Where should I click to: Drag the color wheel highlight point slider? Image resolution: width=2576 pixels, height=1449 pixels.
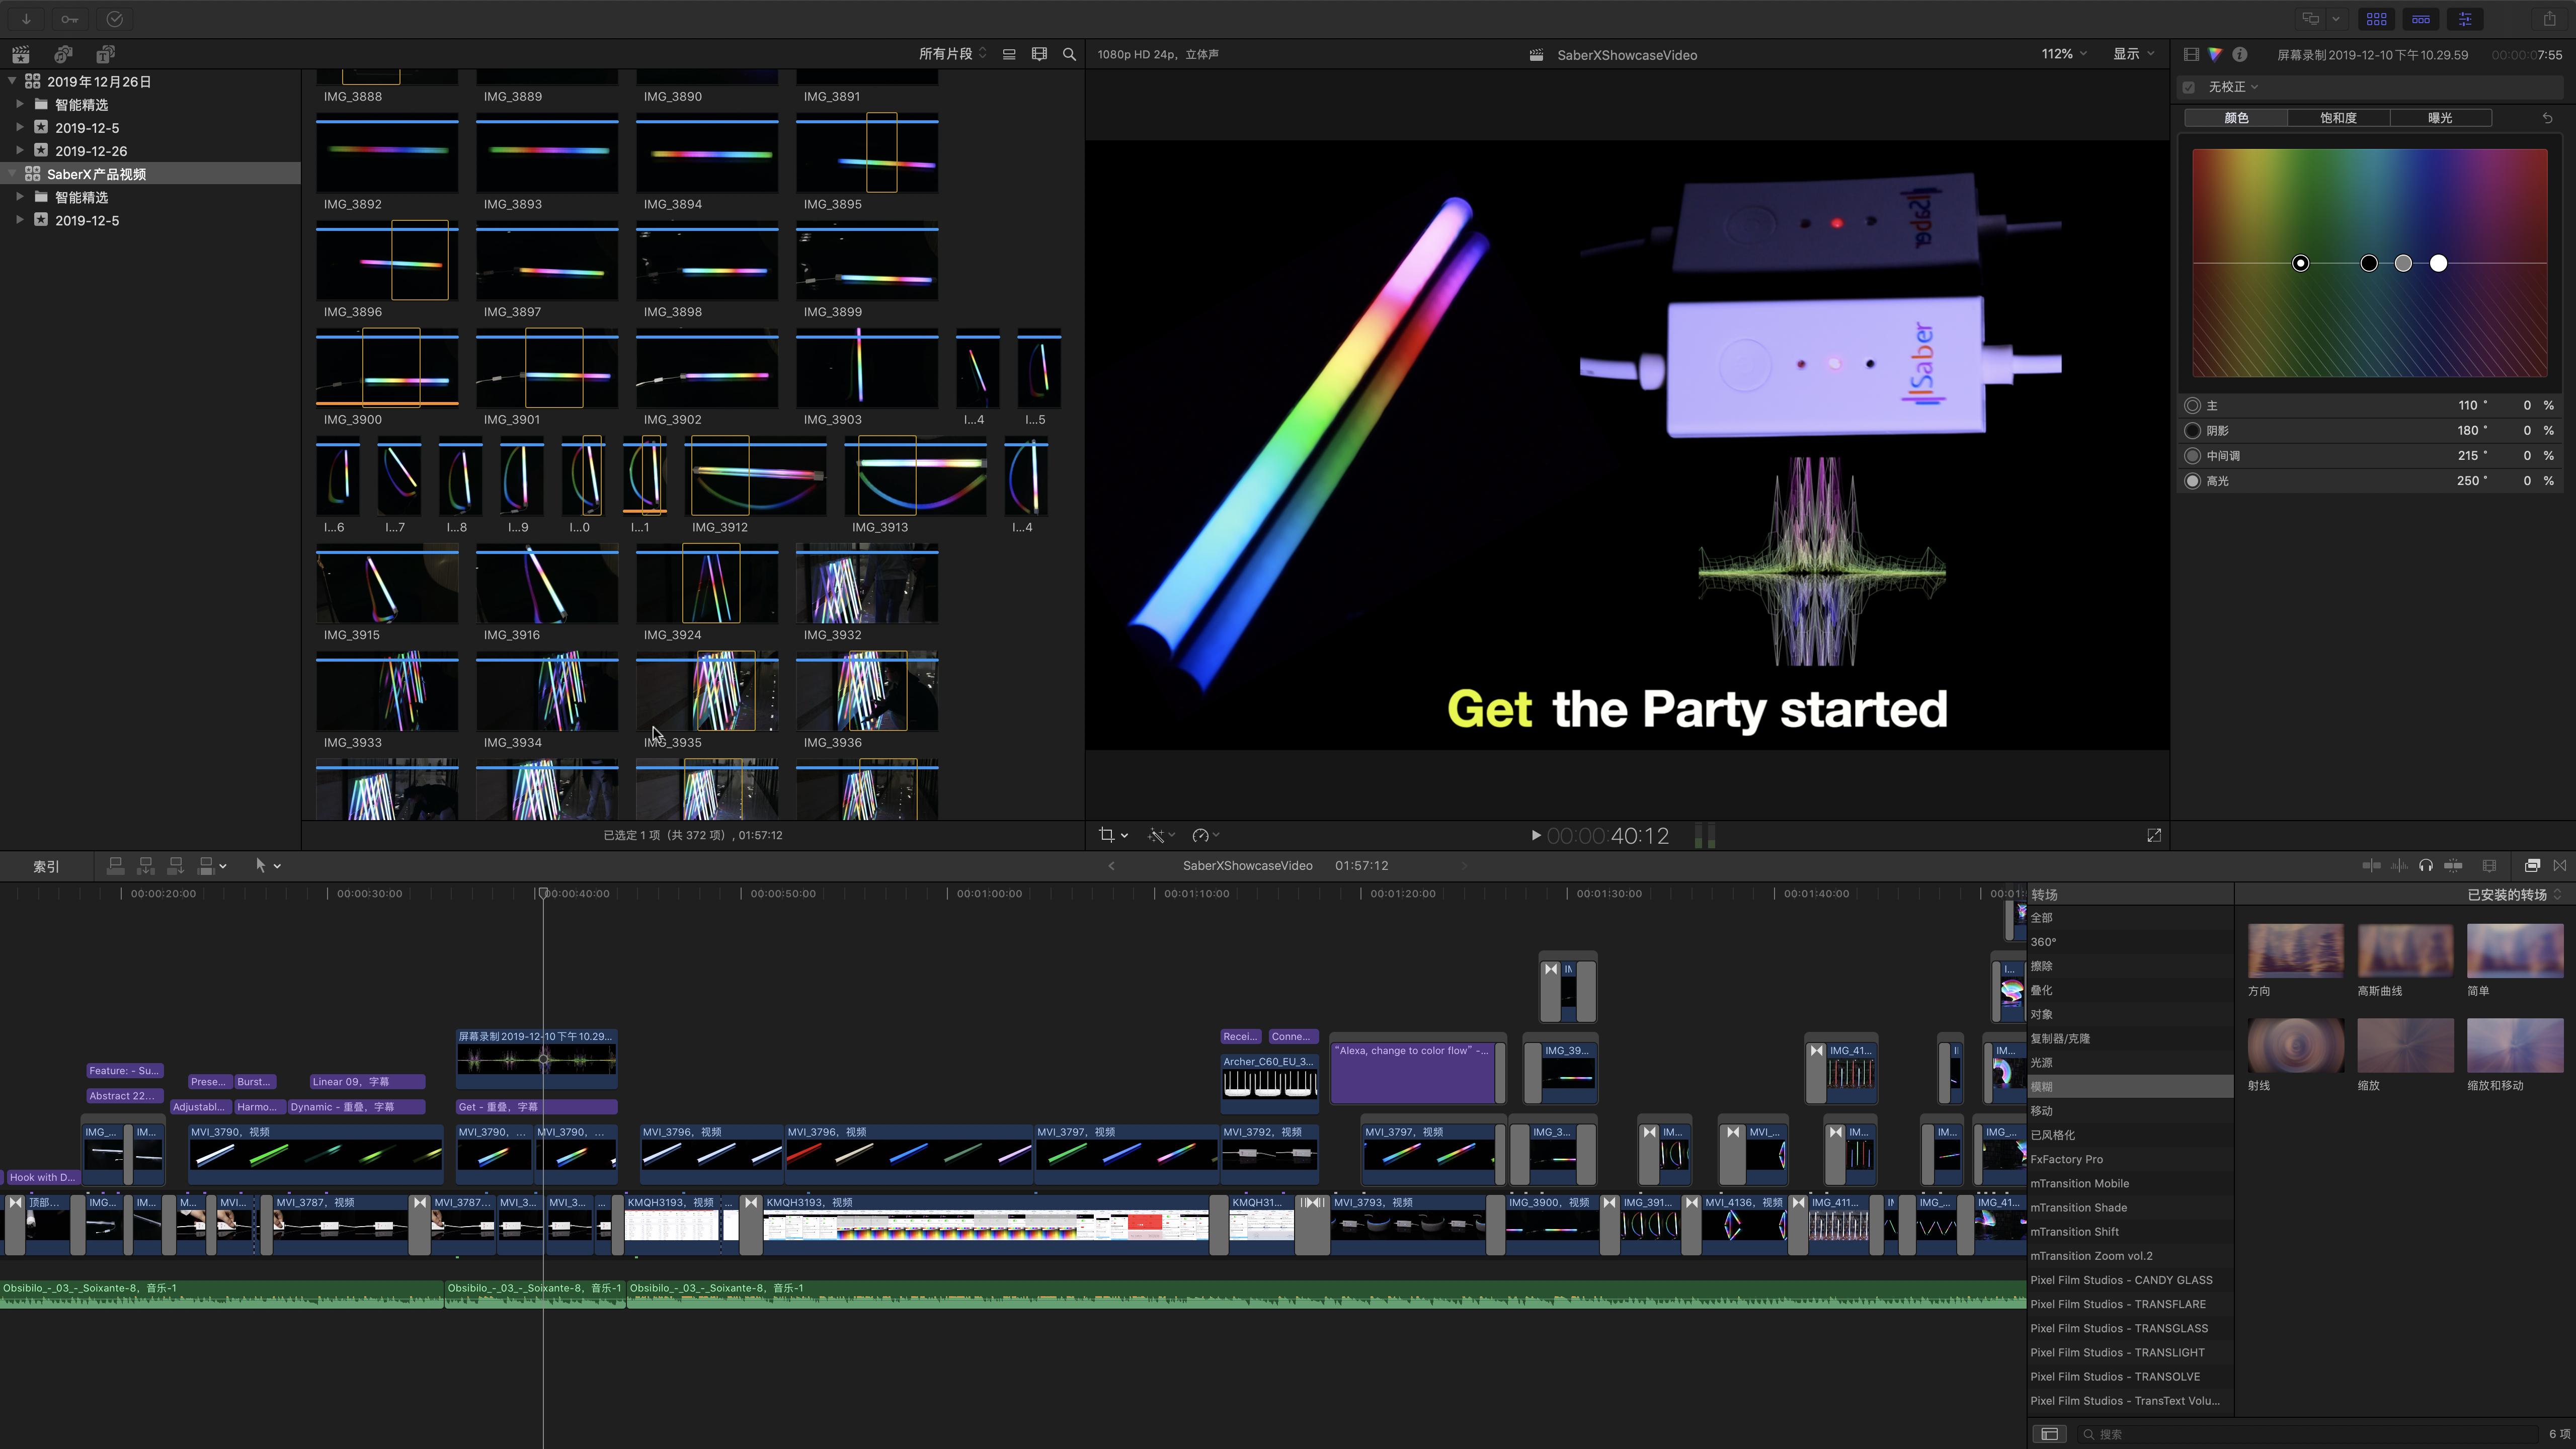tap(2438, 264)
